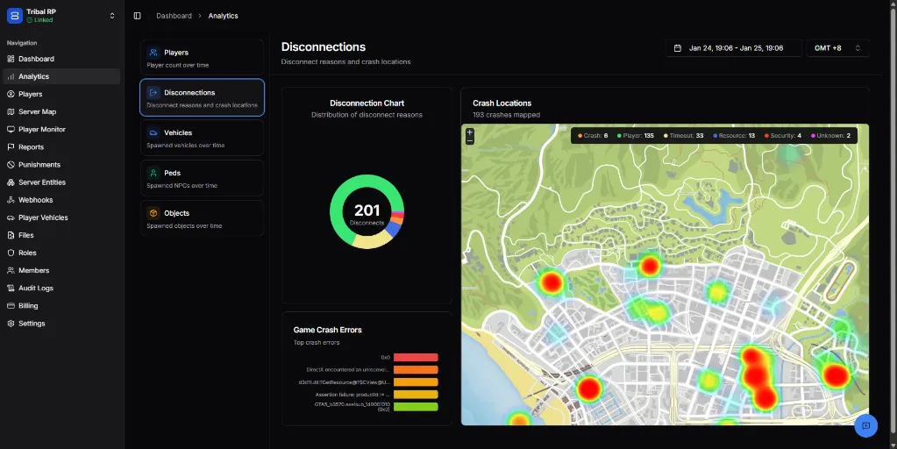This screenshot has width=897, height=449.
Task: Select the Peds analytics card
Action: (x=202, y=178)
